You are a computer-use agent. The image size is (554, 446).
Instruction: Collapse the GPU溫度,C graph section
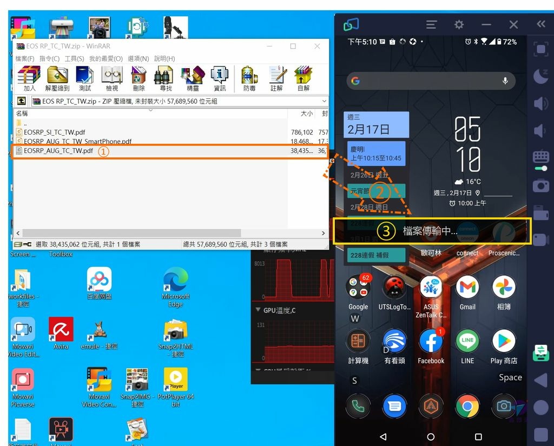258,310
